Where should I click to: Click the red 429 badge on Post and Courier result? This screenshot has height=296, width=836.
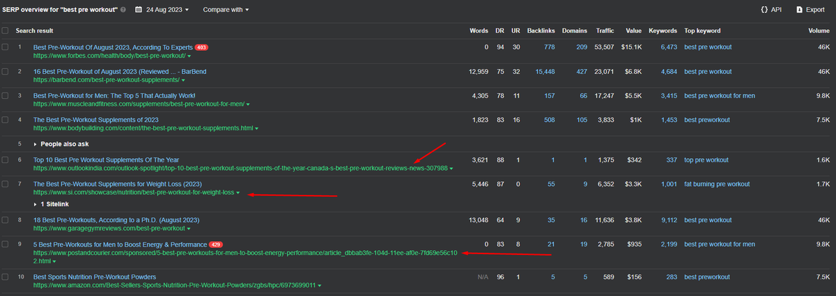(x=216, y=244)
